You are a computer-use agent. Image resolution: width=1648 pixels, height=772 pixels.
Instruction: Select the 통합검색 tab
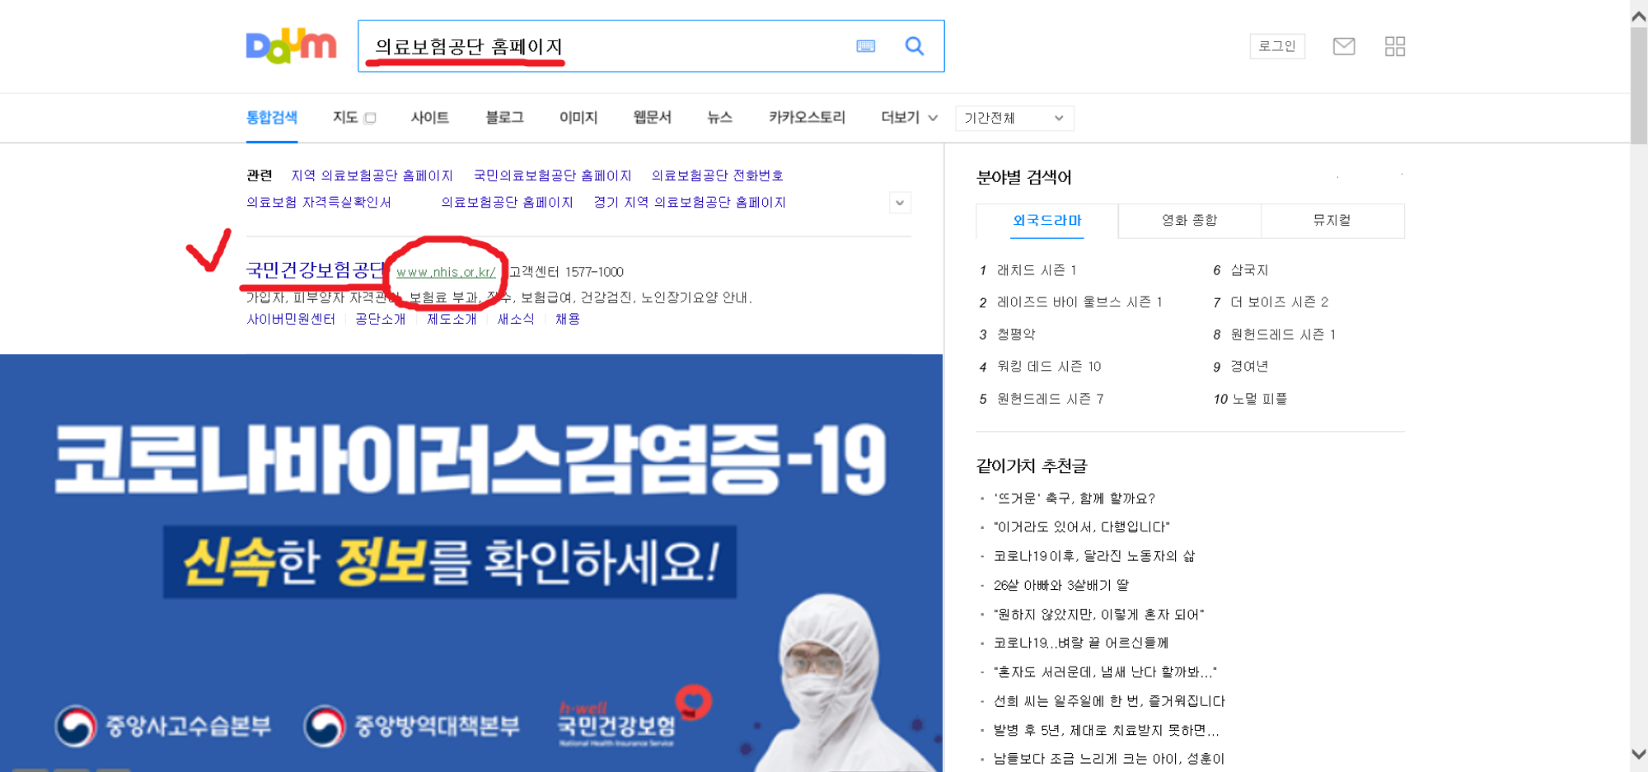[x=272, y=118]
